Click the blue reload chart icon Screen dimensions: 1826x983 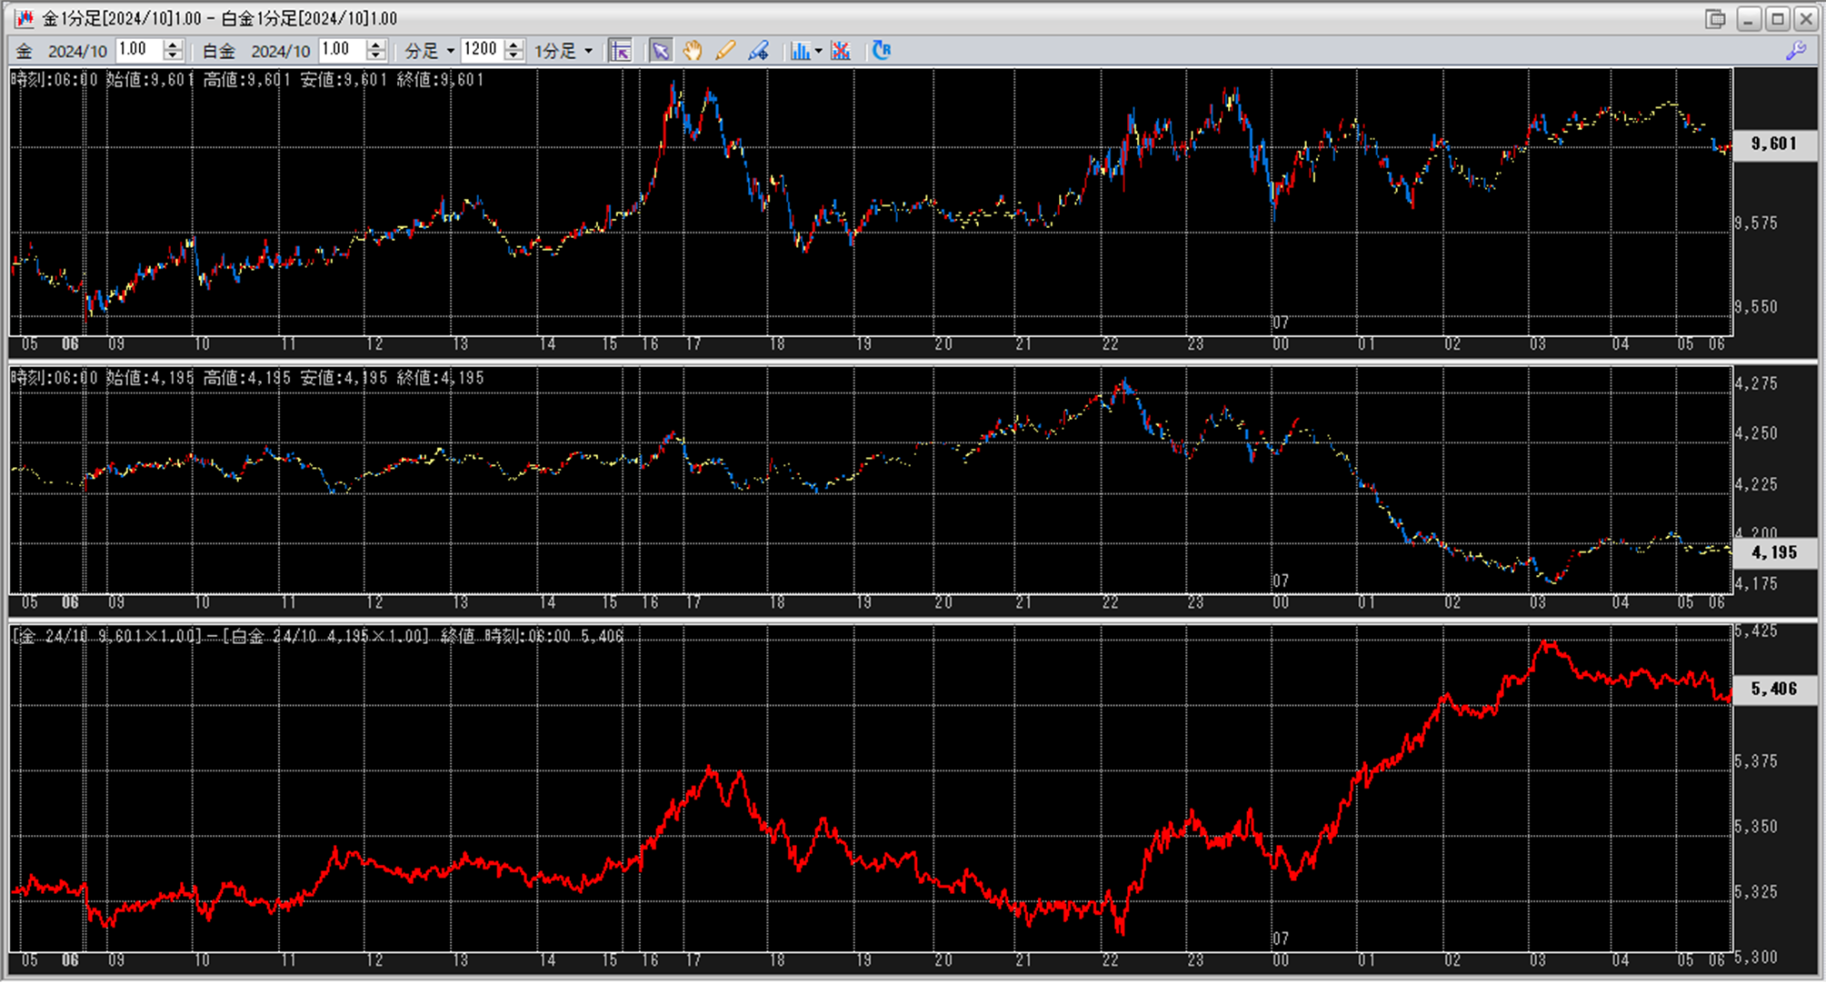click(x=881, y=51)
